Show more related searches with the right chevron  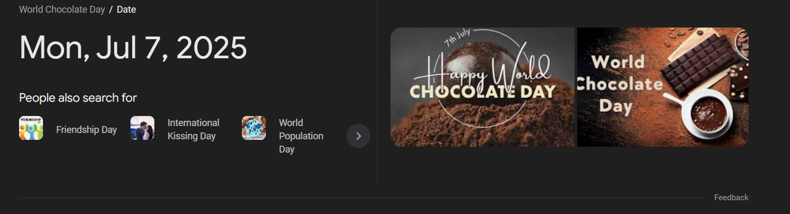[358, 136]
